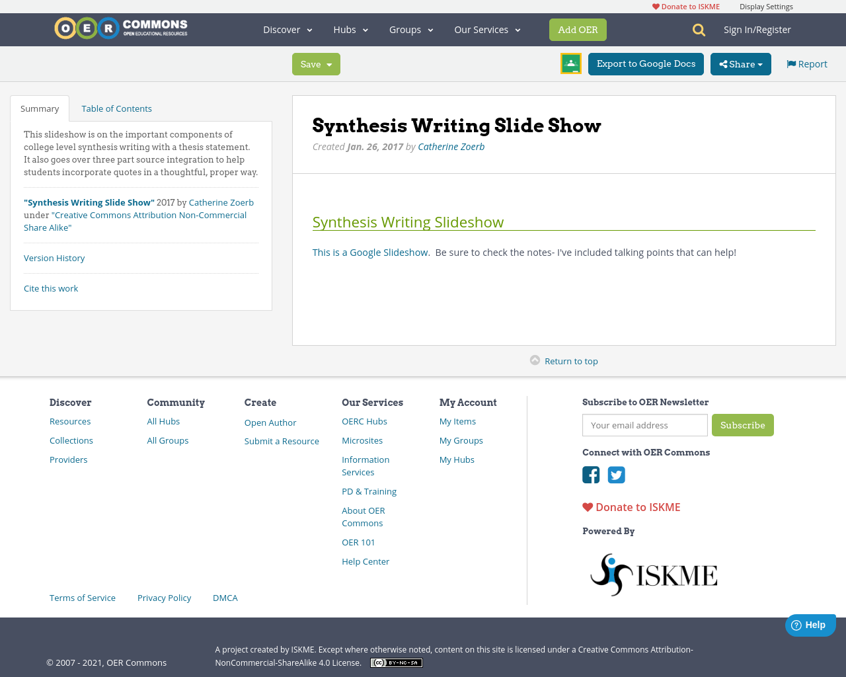Image resolution: width=846 pixels, height=677 pixels.
Task: Open Version History
Action: [54, 258]
